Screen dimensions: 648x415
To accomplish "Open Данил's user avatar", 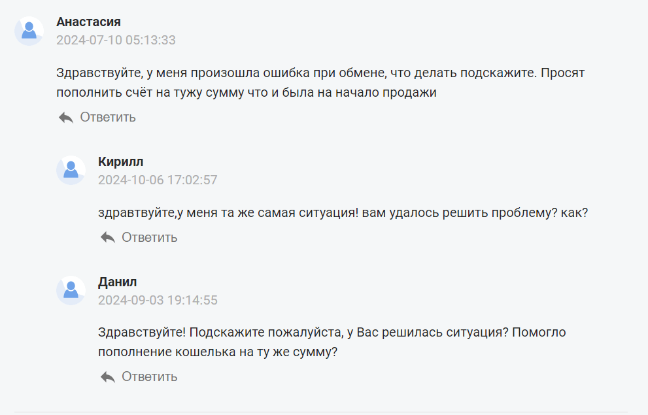I will pyautogui.click(x=71, y=290).
